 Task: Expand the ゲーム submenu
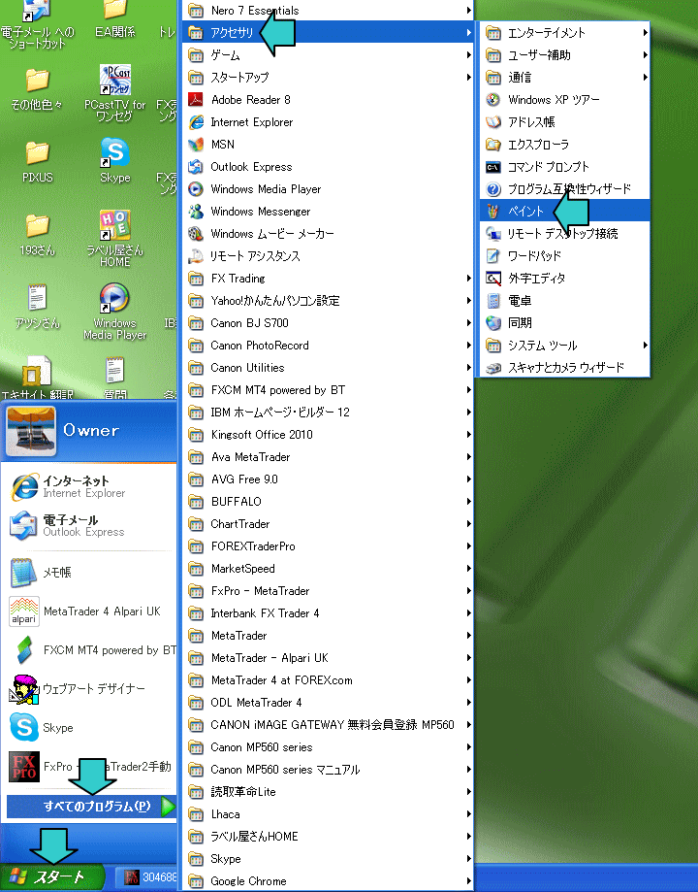coord(328,54)
